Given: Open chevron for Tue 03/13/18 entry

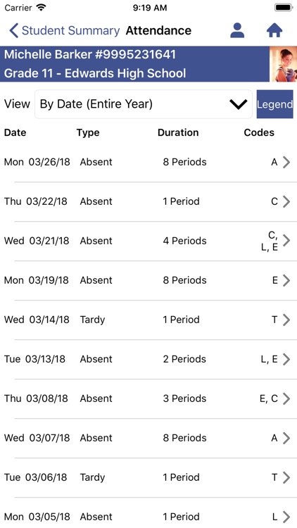Looking at the screenshot, I should (x=286, y=359).
